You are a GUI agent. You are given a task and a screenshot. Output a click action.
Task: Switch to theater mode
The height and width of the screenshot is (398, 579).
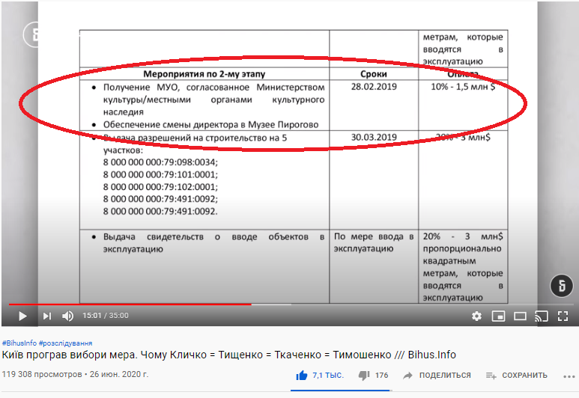(x=520, y=316)
